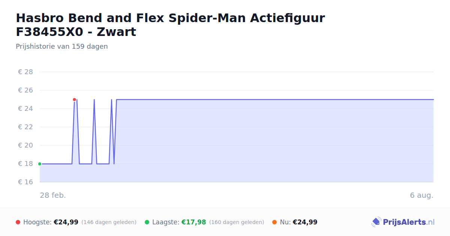Click the Laagste €17,98 price value
The height and width of the screenshot is (236, 450).
pos(194,222)
